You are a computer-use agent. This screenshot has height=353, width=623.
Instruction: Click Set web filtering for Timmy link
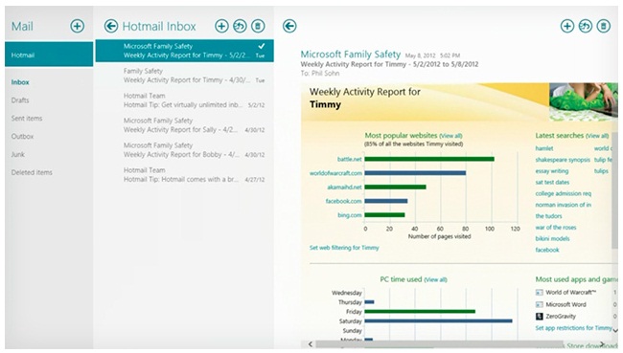click(x=344, y=248)
